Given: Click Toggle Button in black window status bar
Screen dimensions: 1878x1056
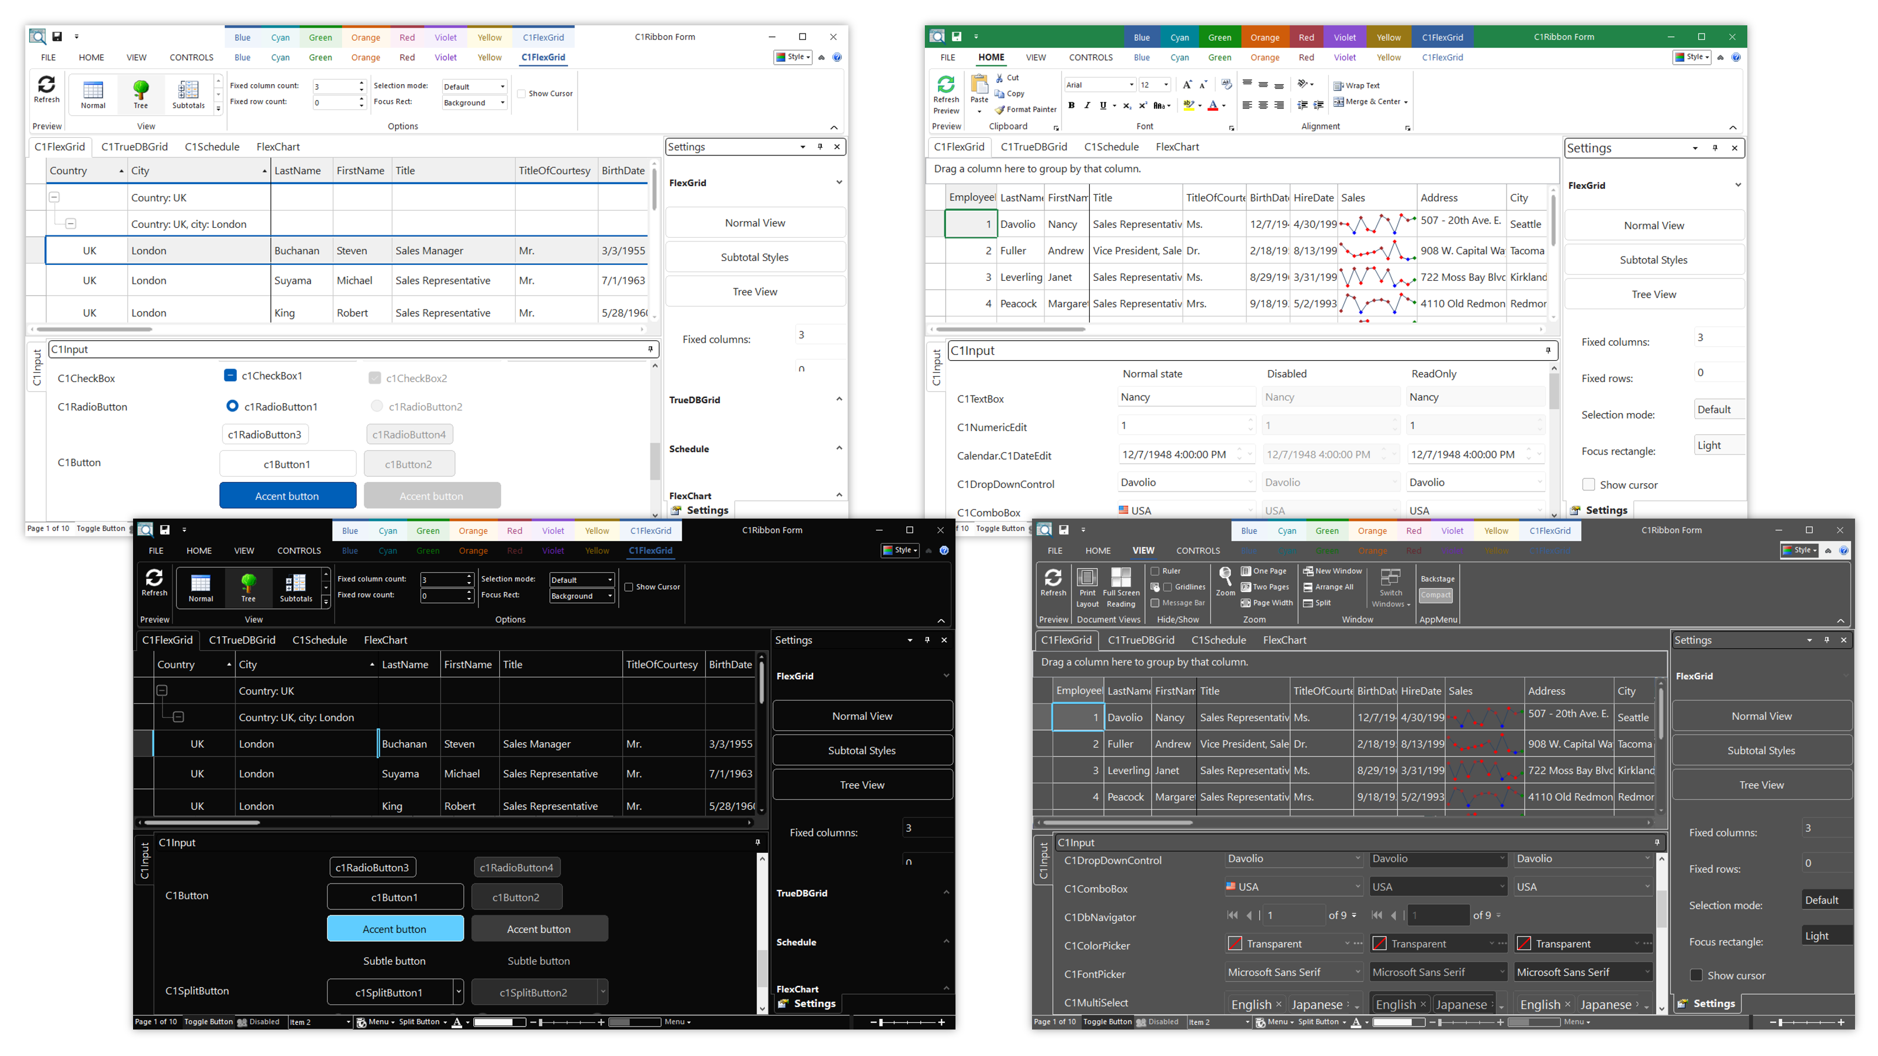Looking at the screenshot, I should click(208, 1022).
